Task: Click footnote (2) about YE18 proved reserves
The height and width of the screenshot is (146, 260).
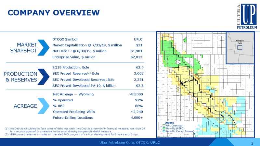Action: pyautogui.click(x=71, y=134)
